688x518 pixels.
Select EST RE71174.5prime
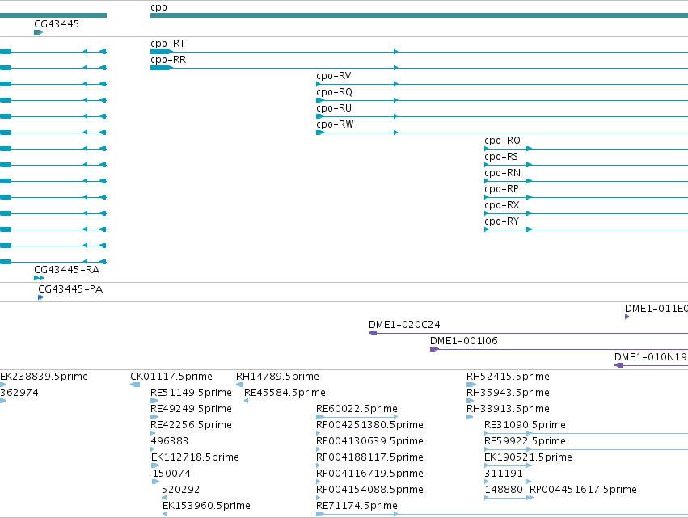[x=357, y=507]
